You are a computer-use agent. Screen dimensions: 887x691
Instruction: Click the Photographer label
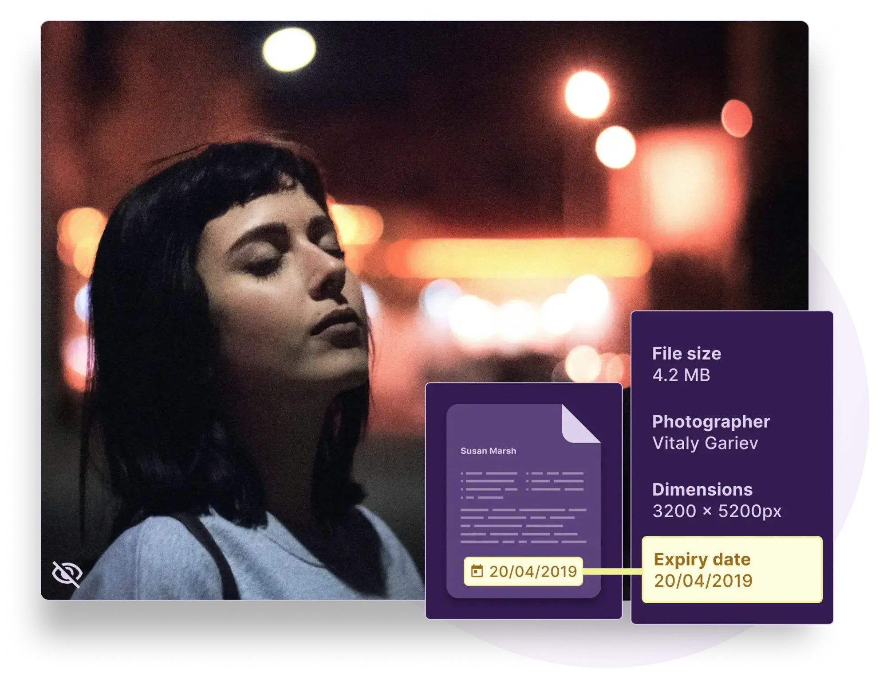pos(711,422)
